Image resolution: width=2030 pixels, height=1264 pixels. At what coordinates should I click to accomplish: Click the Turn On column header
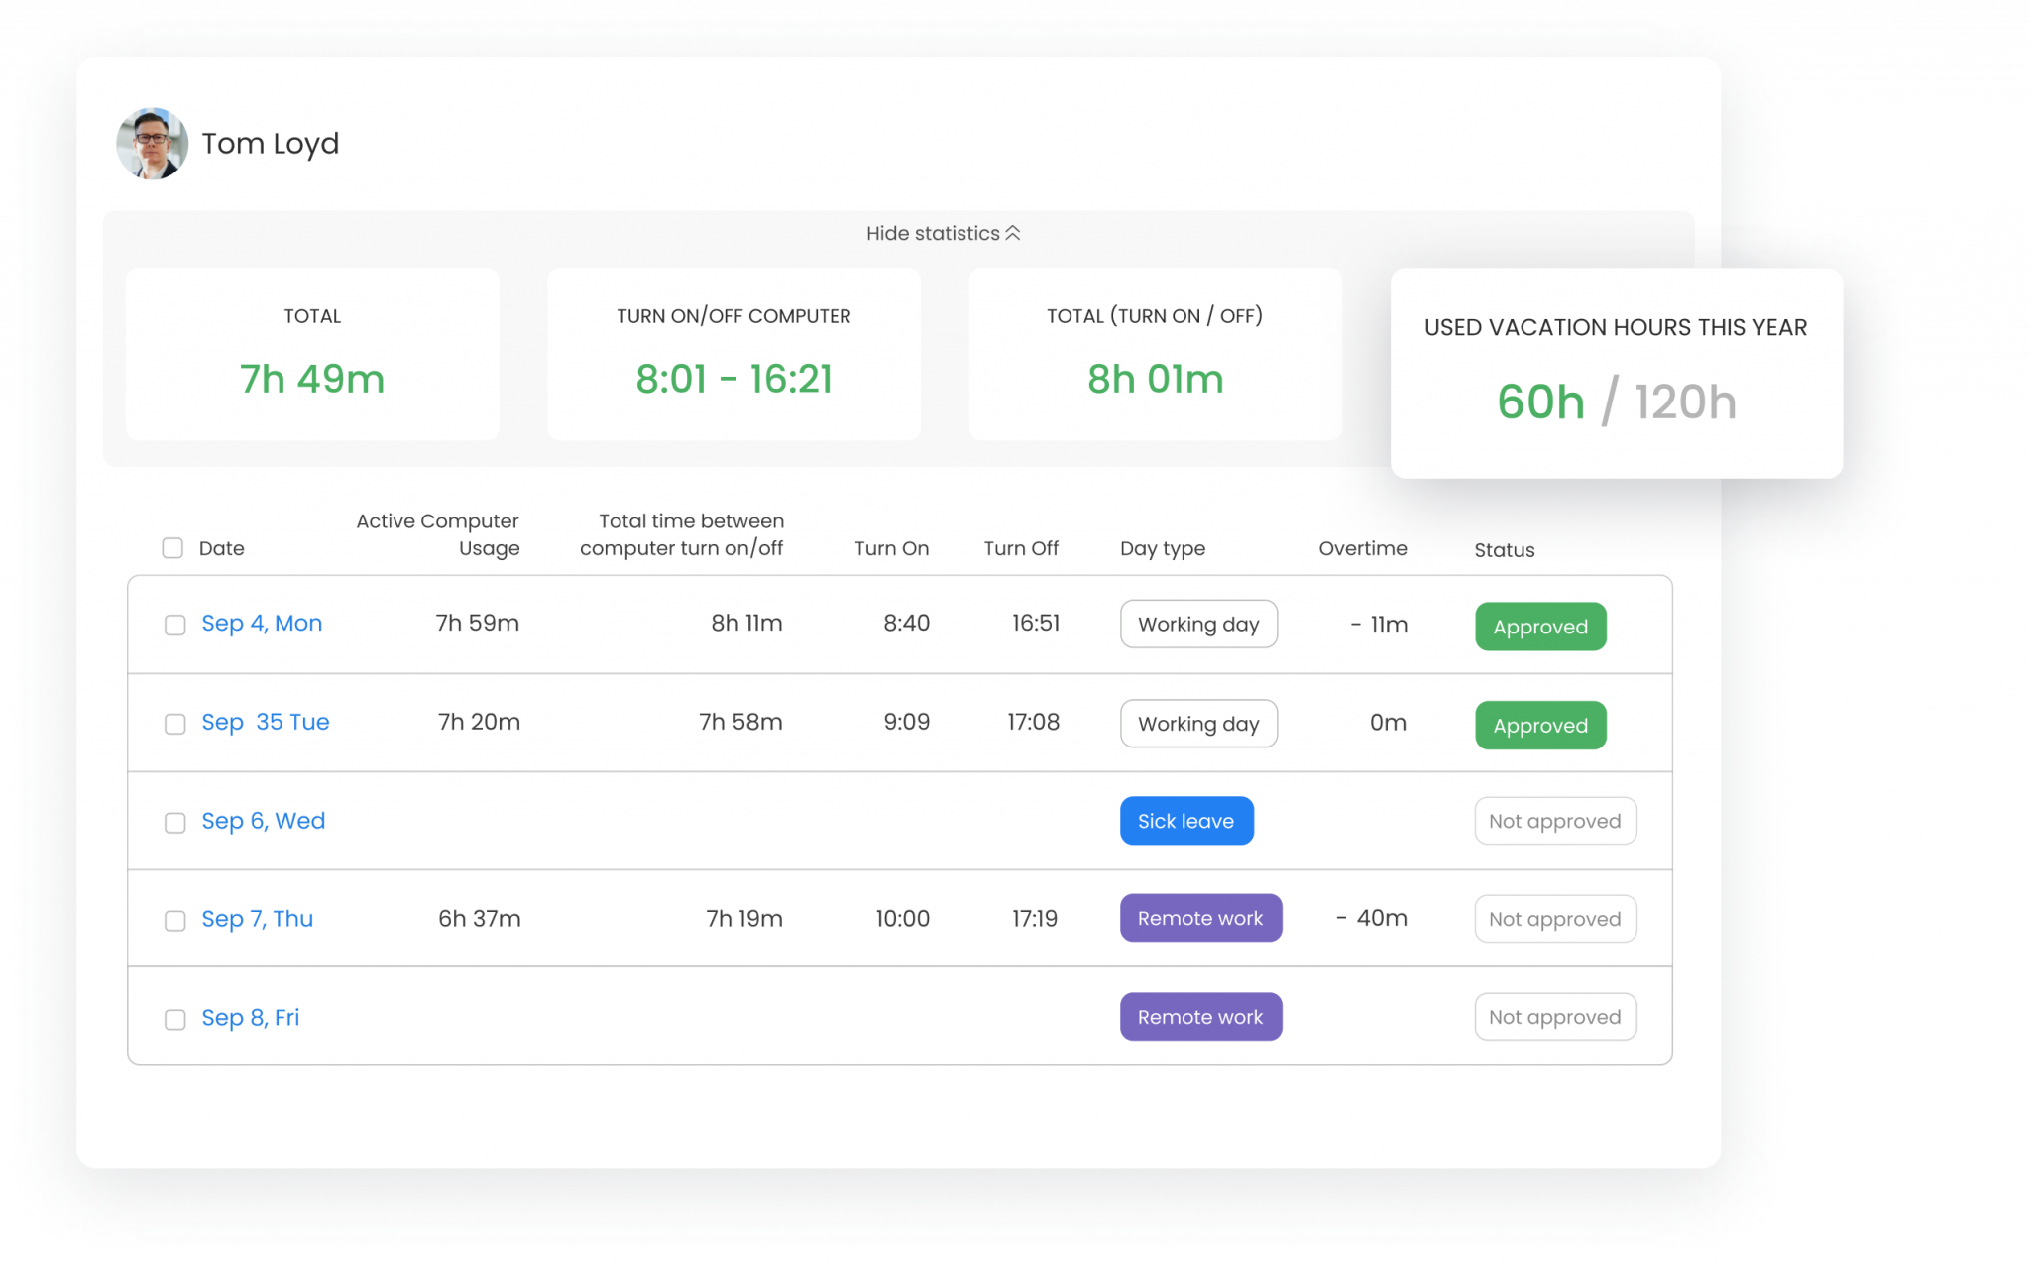pyautogui.click(x=891, y=548)
